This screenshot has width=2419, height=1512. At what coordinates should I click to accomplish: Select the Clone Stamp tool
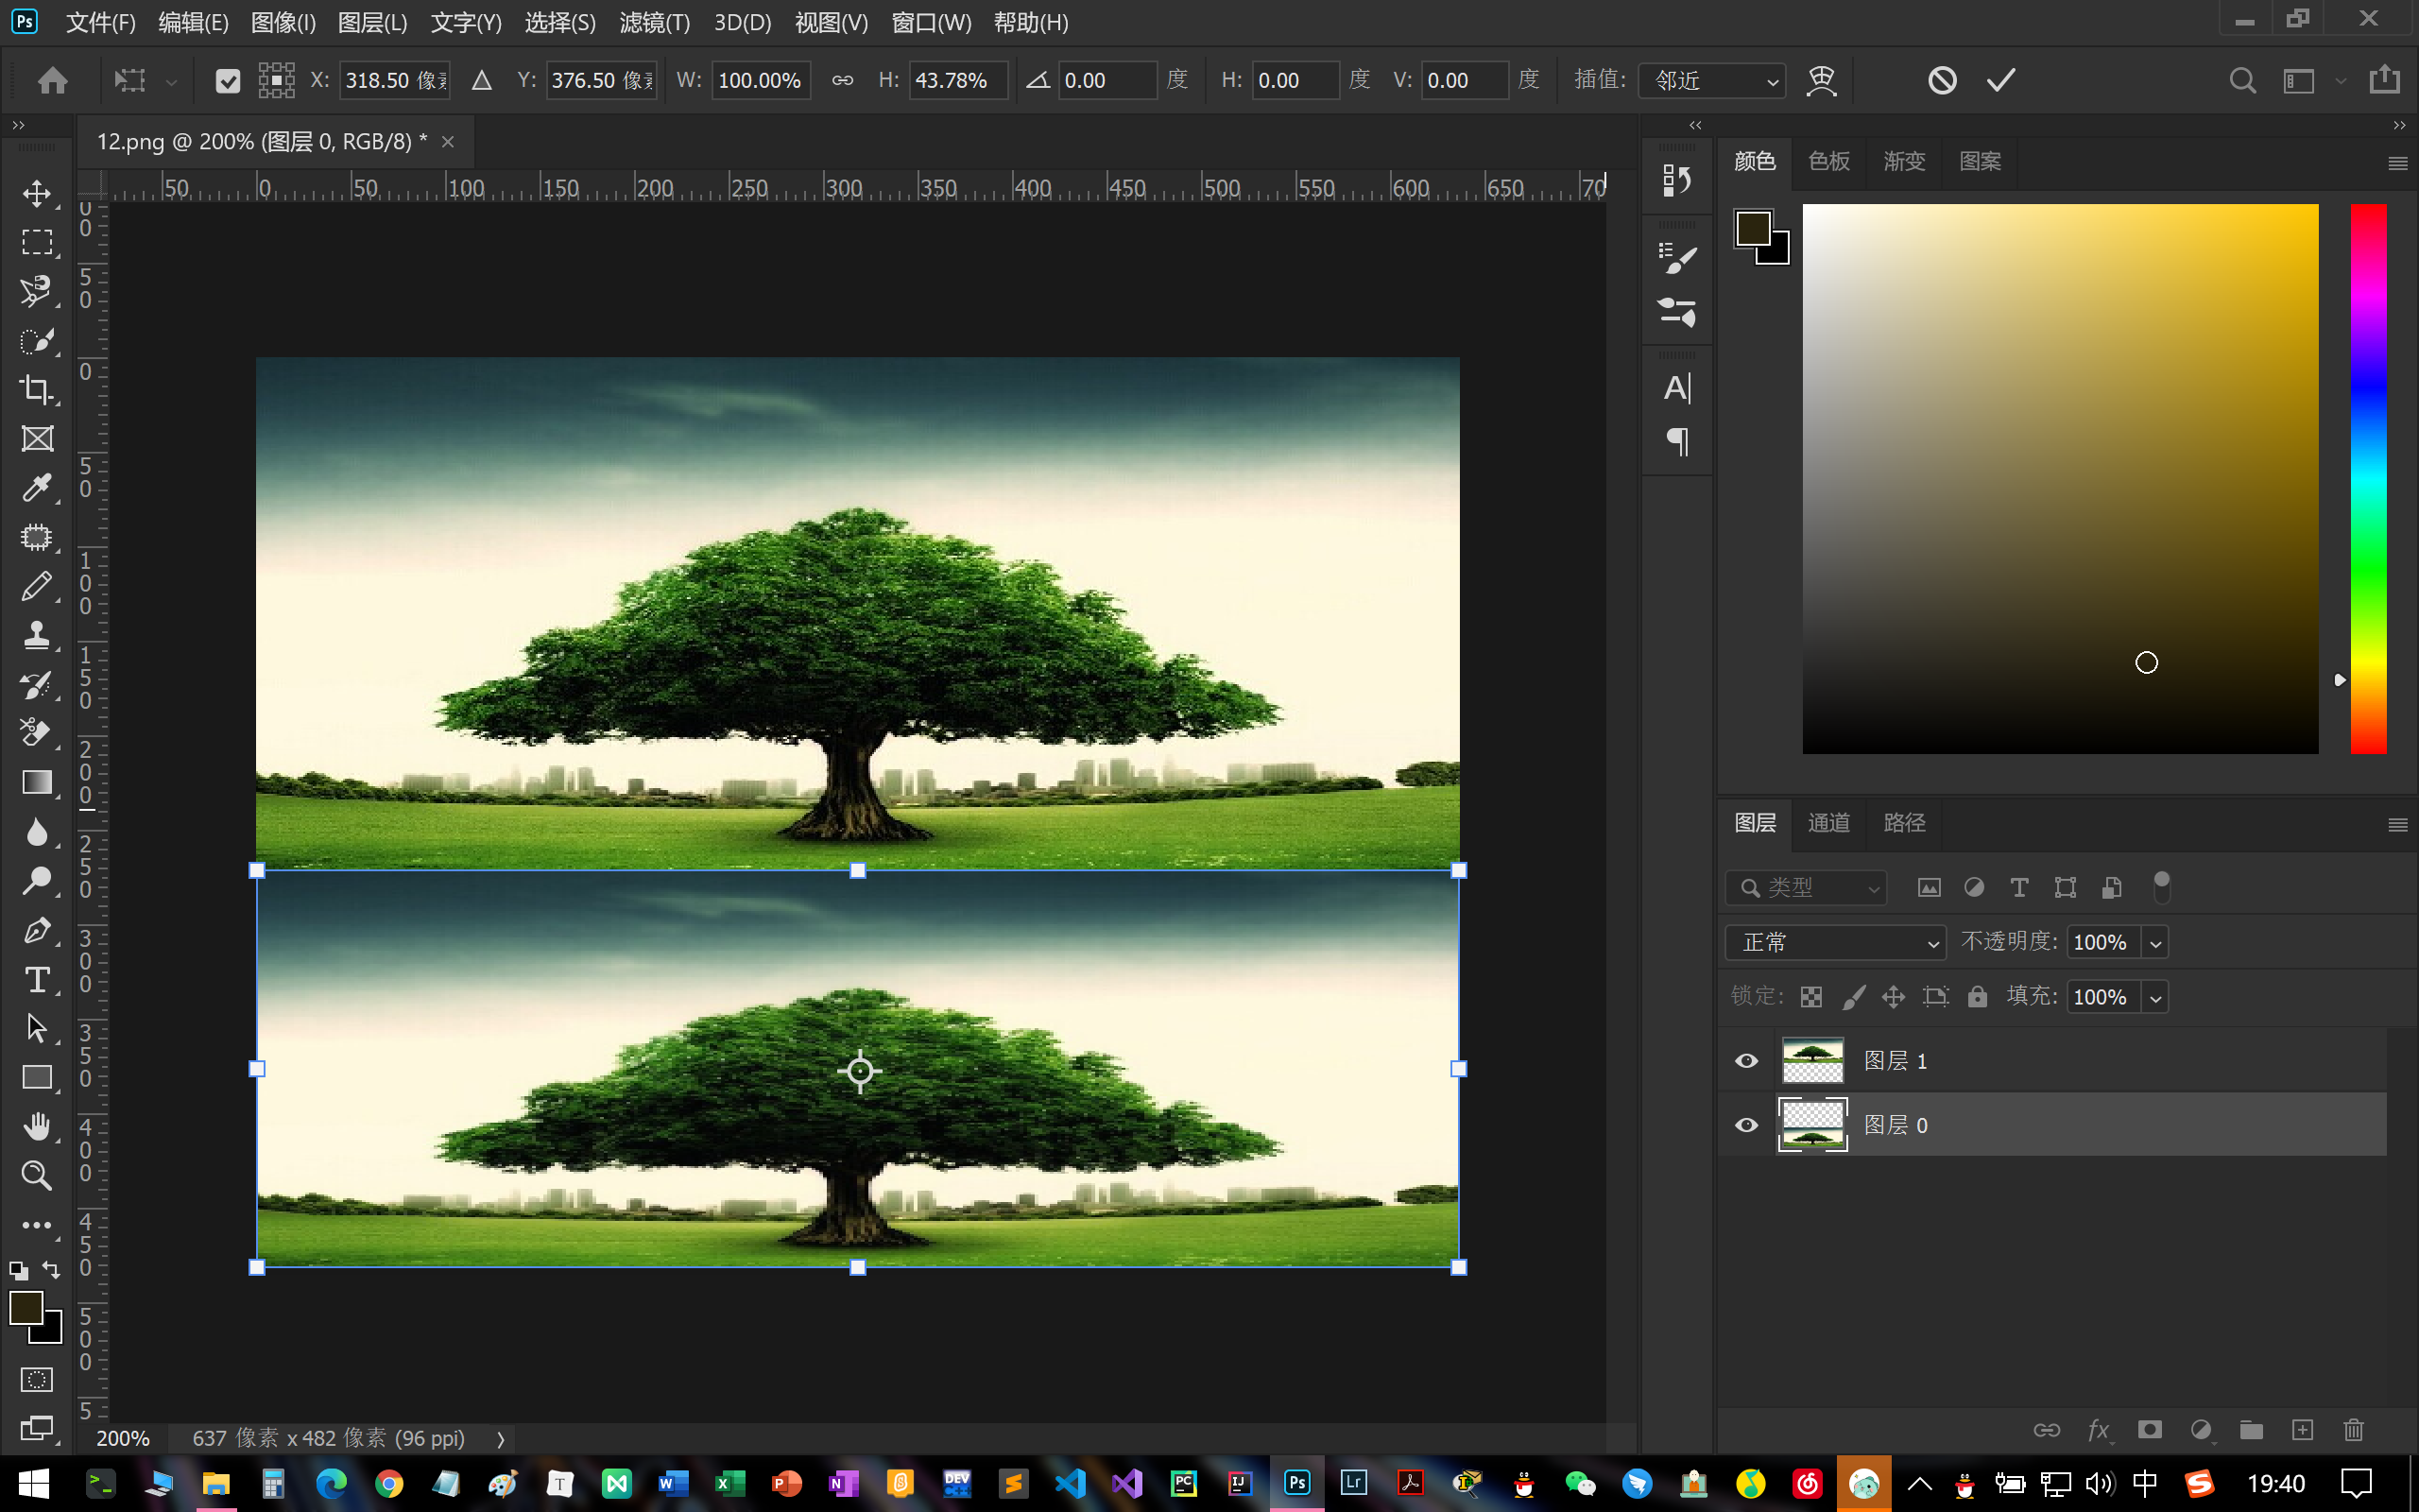(37, 635)
